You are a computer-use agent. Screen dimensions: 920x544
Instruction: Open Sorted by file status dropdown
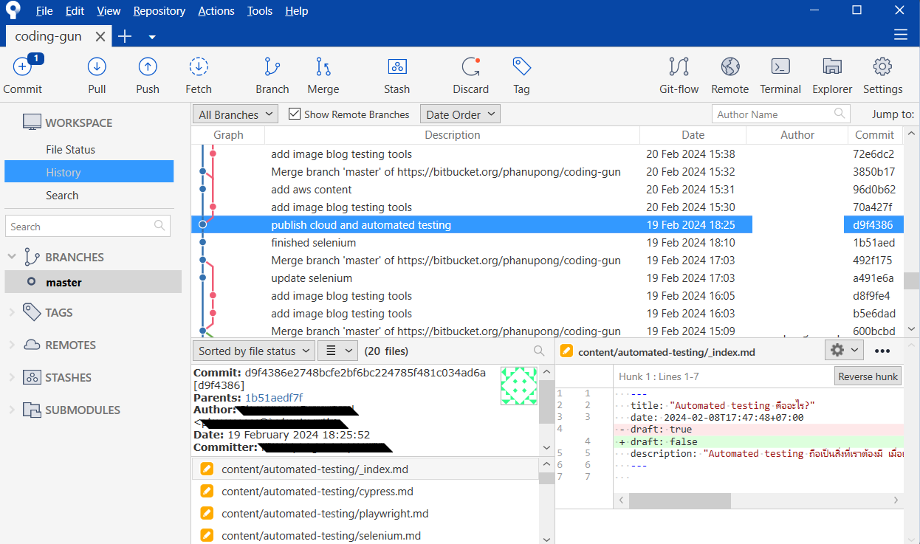click(x=254, y=351)
